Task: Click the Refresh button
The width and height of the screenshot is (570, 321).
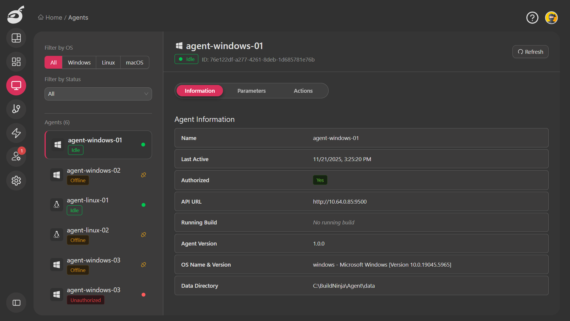Action: pyautogui.click(x=530, y=52)
